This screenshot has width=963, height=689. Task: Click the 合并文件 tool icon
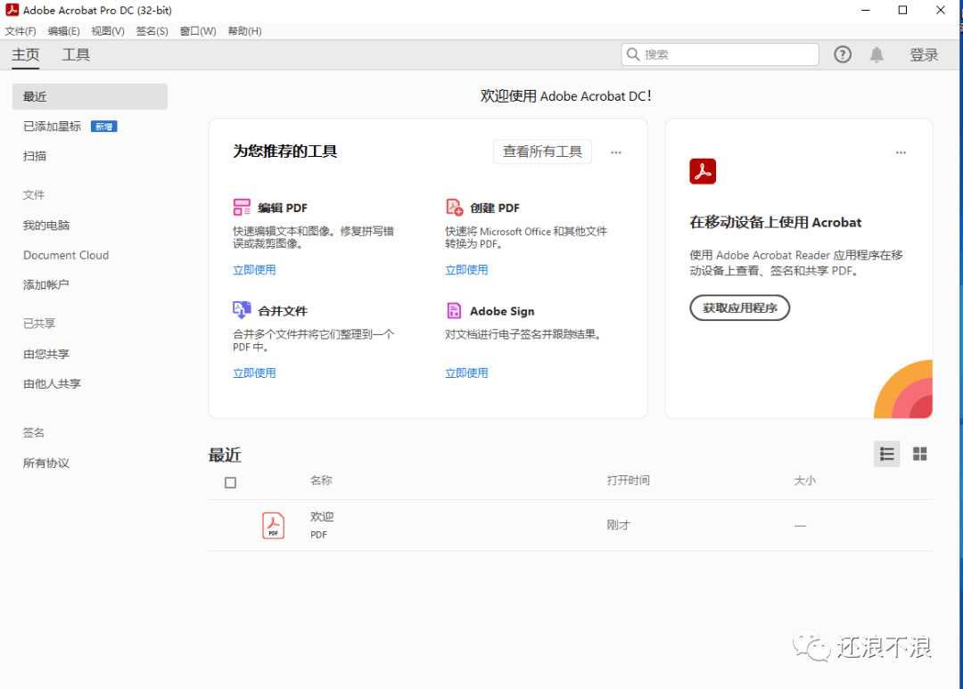[242, 310]
